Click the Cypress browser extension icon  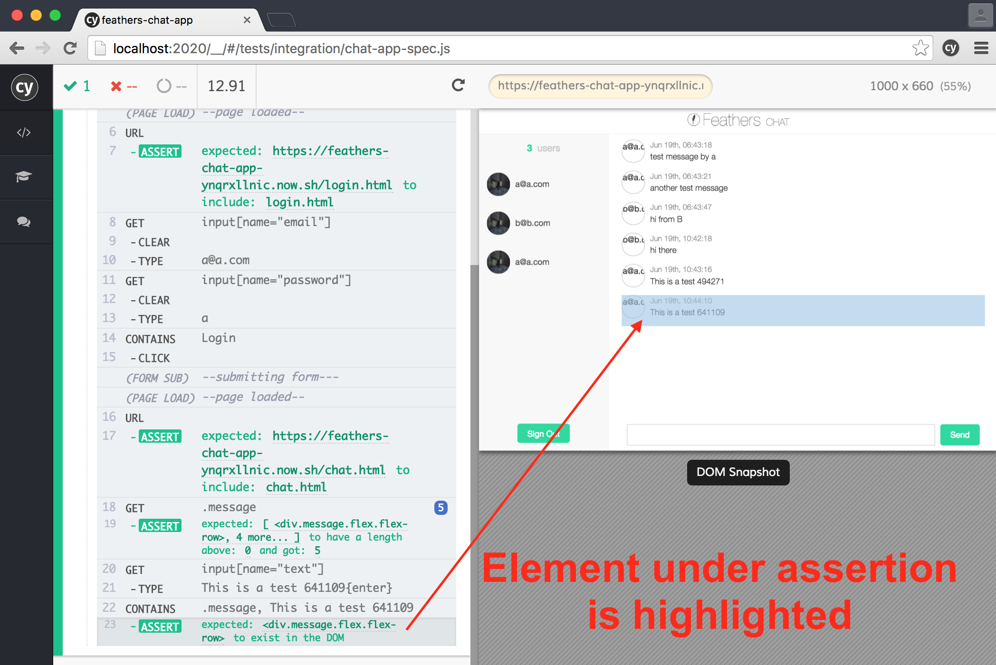coord(950,48)
